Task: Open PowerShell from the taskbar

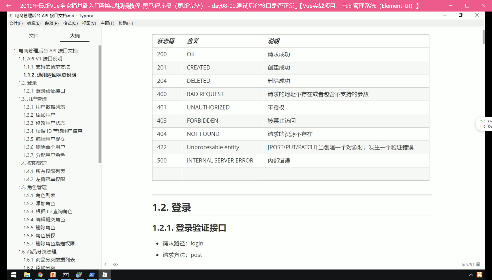Action: pos(92,275)
